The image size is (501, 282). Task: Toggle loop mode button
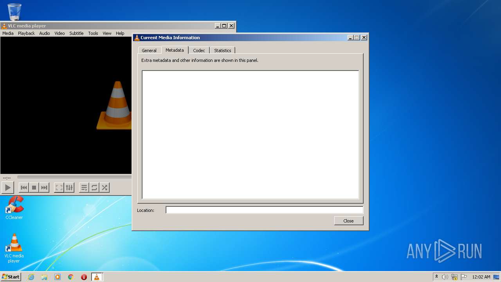[94, 188]
